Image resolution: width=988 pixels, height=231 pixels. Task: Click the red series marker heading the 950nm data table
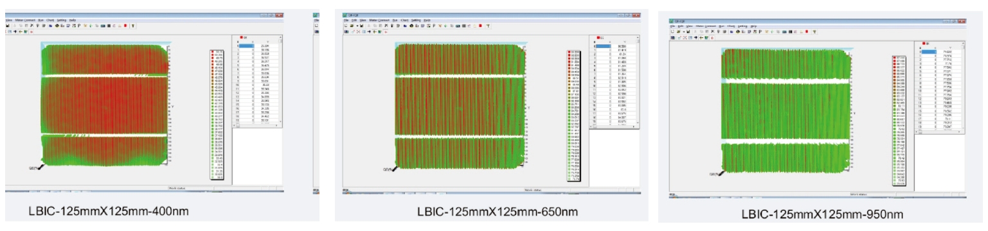tap(924, 44)
